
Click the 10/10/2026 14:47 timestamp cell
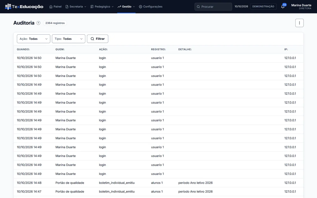click(29, 192)
